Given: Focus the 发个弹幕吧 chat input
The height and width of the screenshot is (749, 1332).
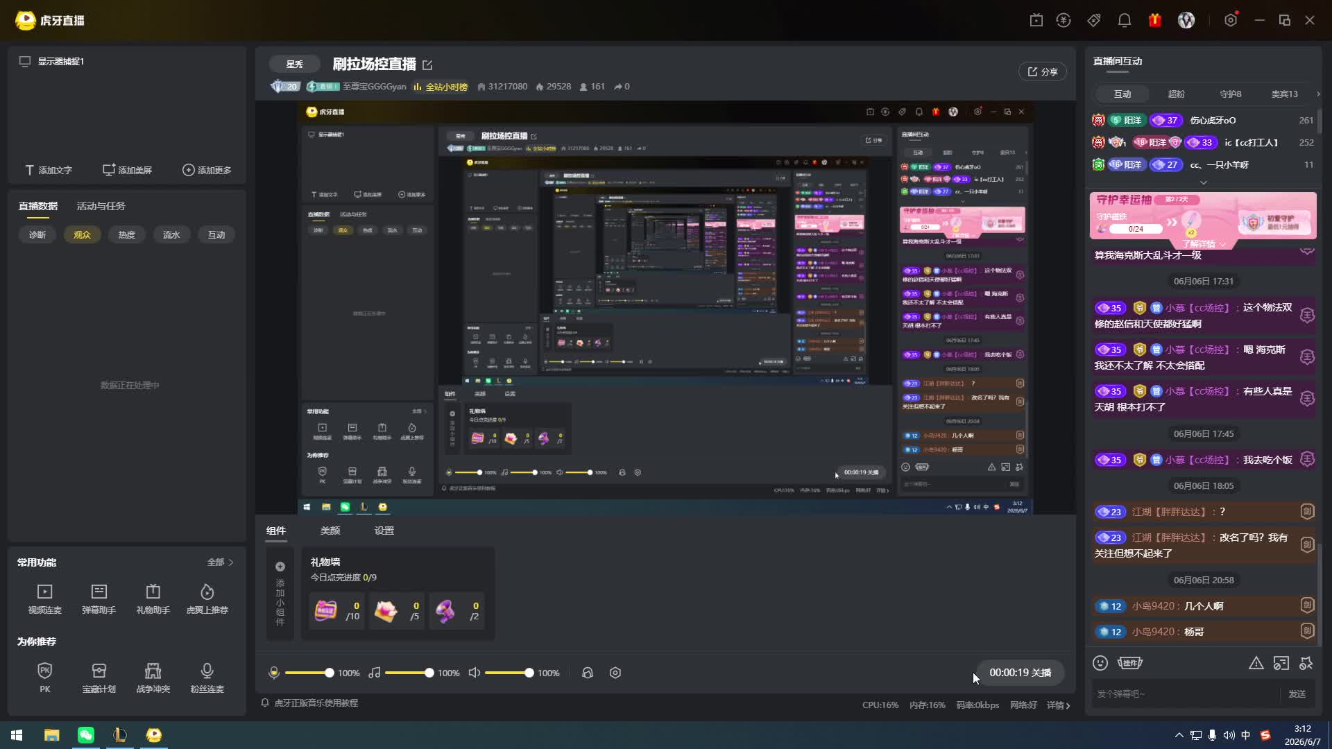Looking at the screenshot, I should (x=1186, y=694).
